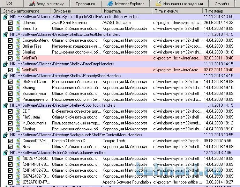240x187 pixels.
Task: Click the file icon beside EncryptionMenu
Action: coord(18,40)
